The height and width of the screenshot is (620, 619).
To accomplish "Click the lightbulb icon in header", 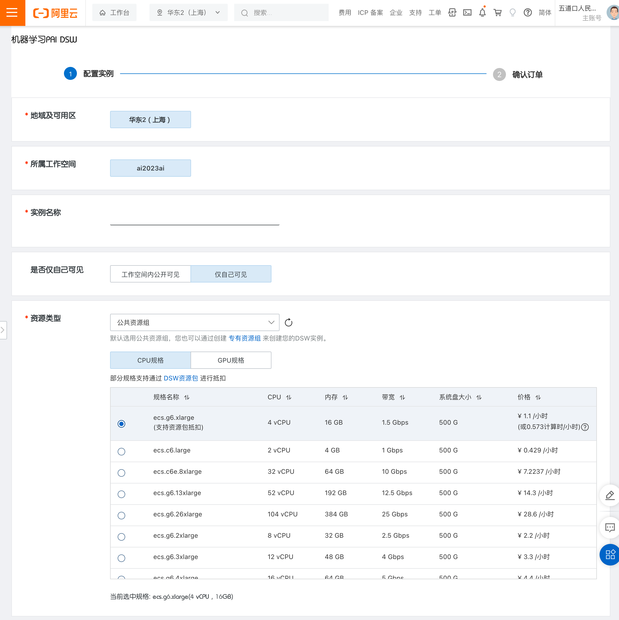I will tap(512, 12).
